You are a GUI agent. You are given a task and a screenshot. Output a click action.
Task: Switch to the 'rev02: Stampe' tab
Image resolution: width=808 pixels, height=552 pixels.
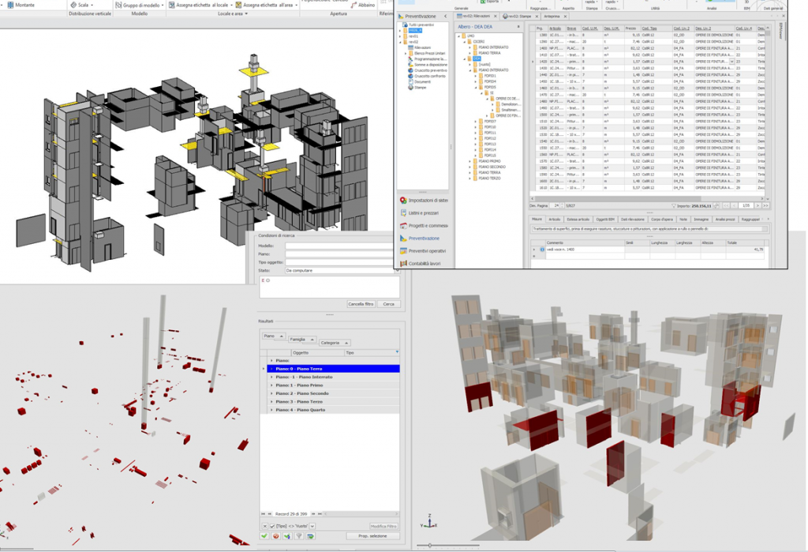(x=518, y=16)
